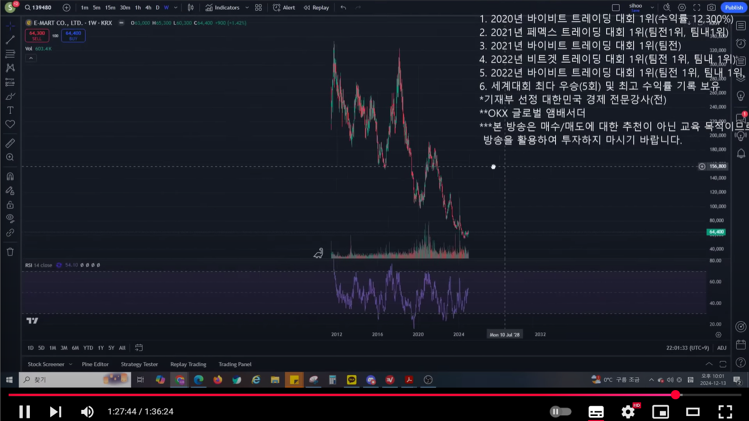
Task: Select the text annotation tool
Action: tap(10, 110)
